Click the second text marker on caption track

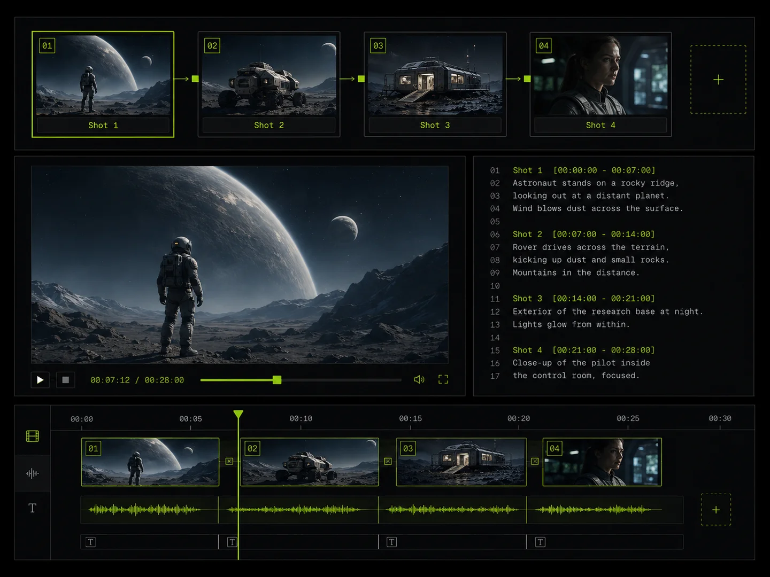pyautogui.click(x=232, y=542)
